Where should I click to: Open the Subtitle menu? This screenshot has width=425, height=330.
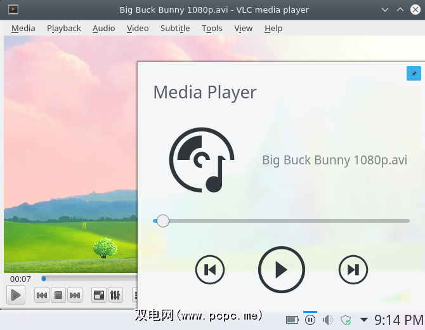coord(174,28)
